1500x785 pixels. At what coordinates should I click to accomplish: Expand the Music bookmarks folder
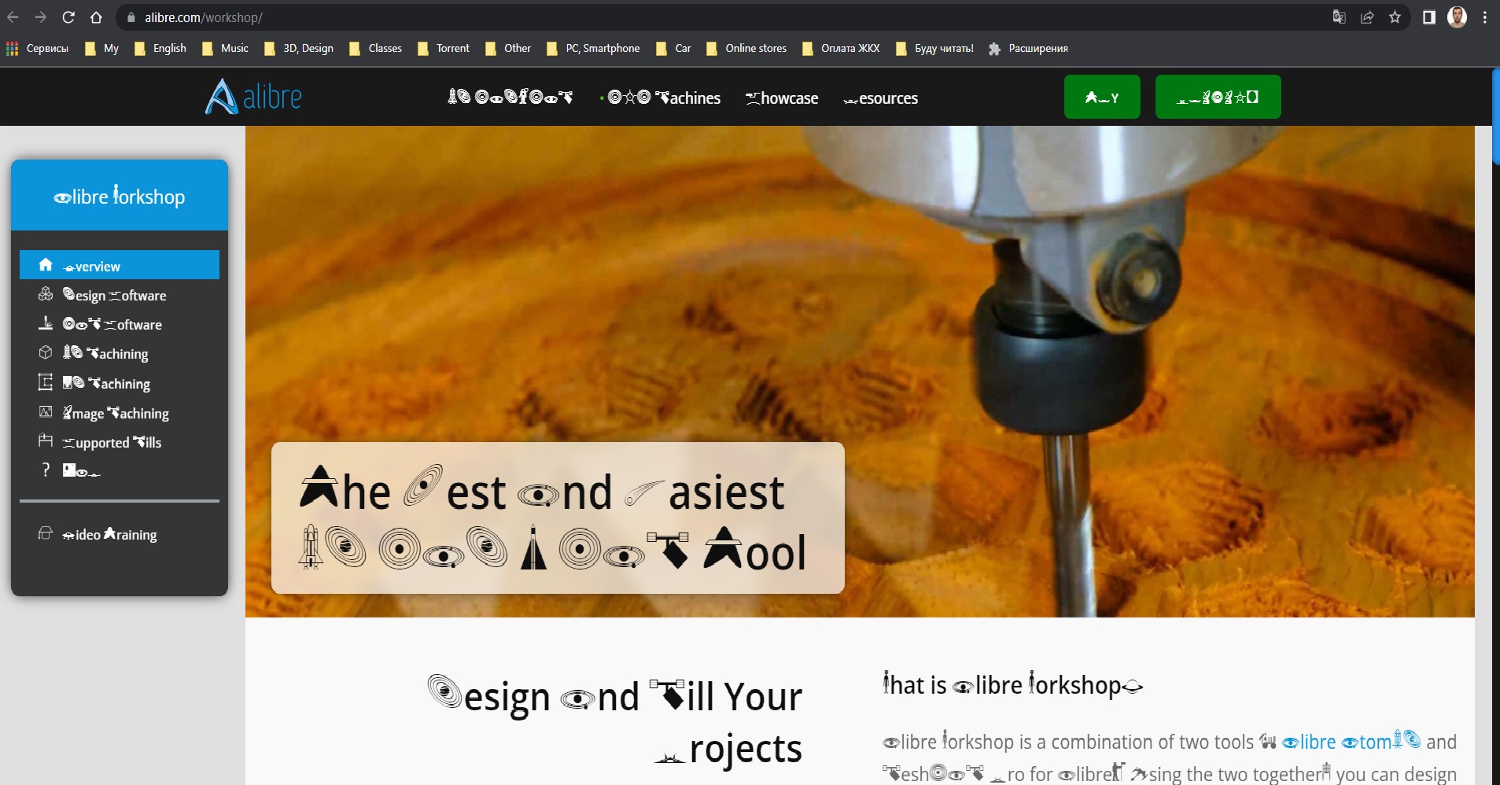tap(226, 49)
